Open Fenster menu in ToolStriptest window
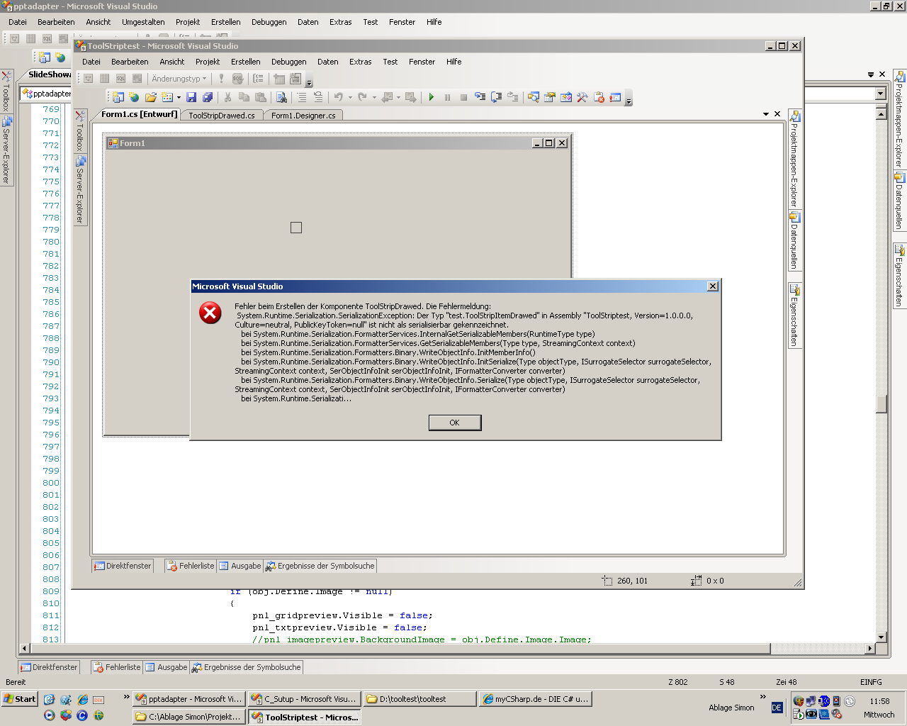Image resolution: width=907 pixels, height=726 pixels. coord(422,62)
